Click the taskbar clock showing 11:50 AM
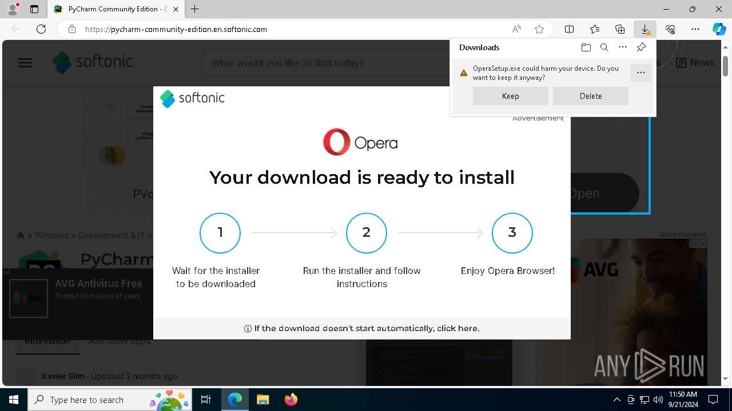Image resolution: width=732 pixels, height=411 pixels. pos(683,400)
